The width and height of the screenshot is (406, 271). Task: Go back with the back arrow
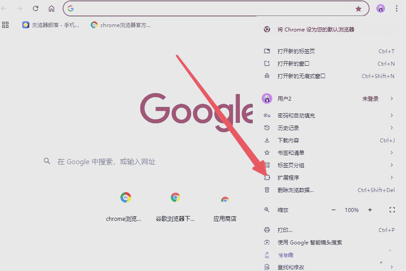4,8
